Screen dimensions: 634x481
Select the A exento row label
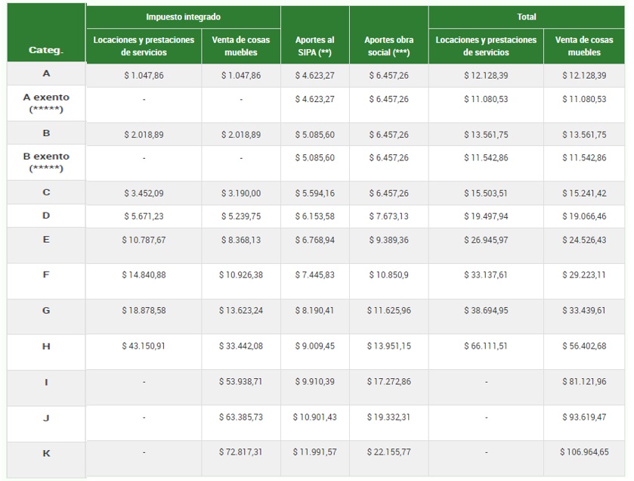point(46,104)
